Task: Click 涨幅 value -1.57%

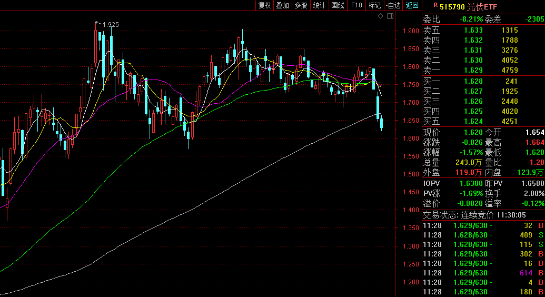Action: (x=471, y=152)
